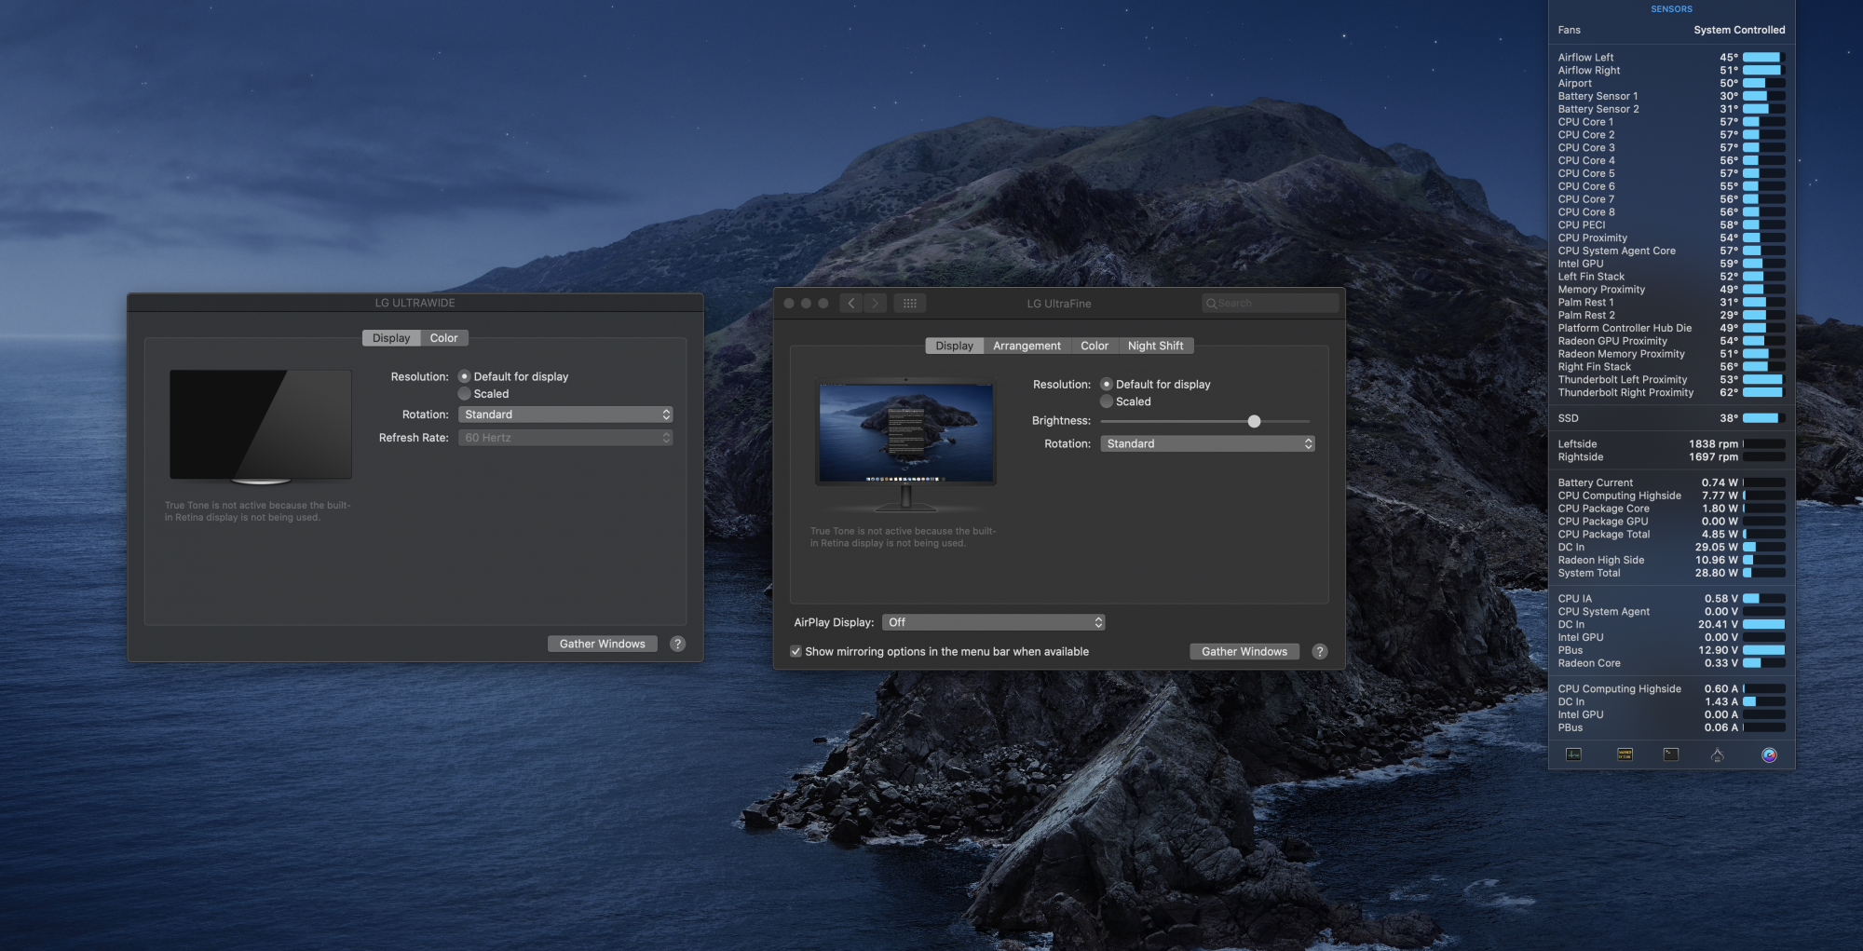Open the Night Shift tab
This screenshot has height=951, width=1863.
click(x=1155, y=346)
